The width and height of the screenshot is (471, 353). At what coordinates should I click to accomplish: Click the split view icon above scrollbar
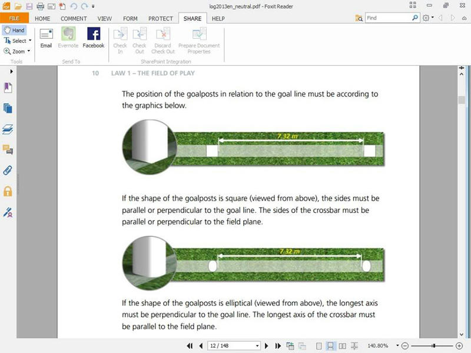coord(462,68)
